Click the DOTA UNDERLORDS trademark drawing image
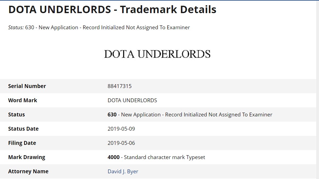 pos(157,54)
